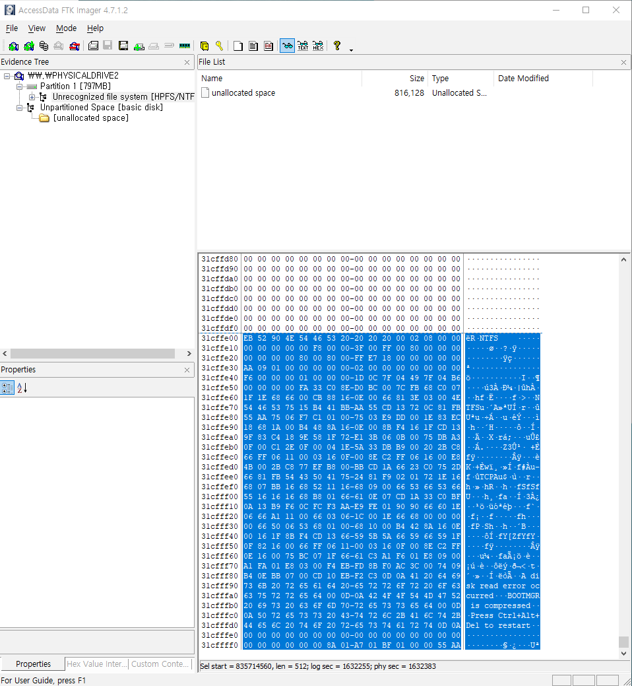Click the Export File Hash List icon
The width and height of the screenshot is (632, 686).
(x=253, y=46)
